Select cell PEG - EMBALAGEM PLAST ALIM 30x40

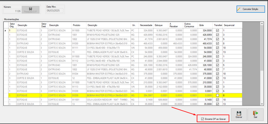point(109,52)
